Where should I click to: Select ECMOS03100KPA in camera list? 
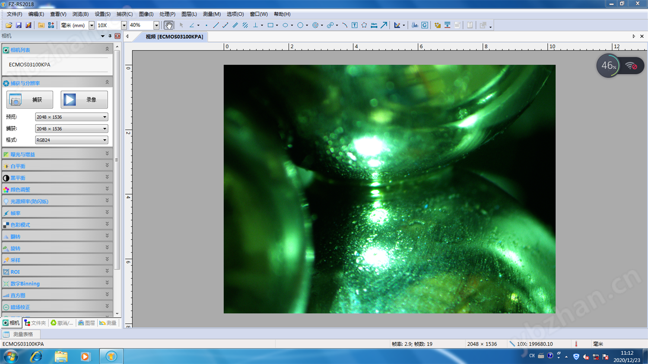pos(30,65)
